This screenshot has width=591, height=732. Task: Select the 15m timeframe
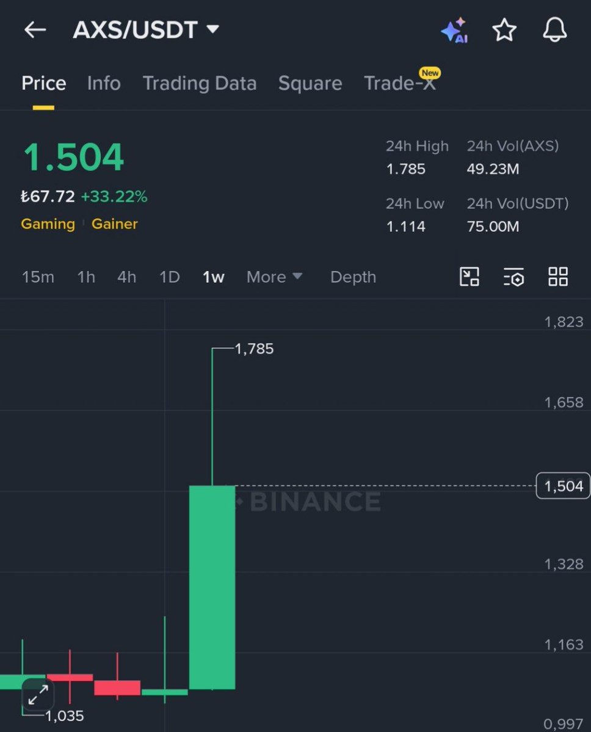tap(38, 277)
